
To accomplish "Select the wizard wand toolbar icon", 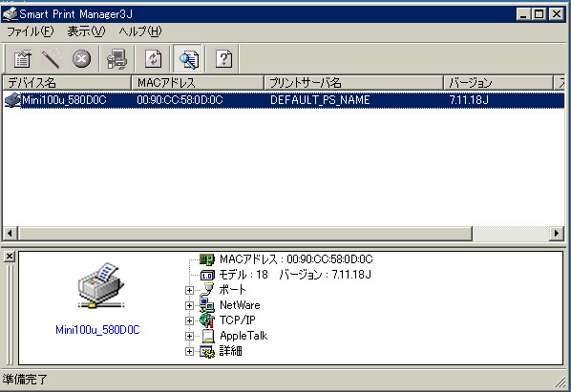I will tap(51, 59).
